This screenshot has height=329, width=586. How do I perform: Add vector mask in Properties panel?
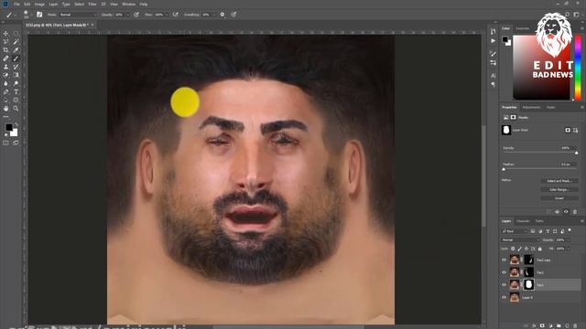tap(576, 130)
